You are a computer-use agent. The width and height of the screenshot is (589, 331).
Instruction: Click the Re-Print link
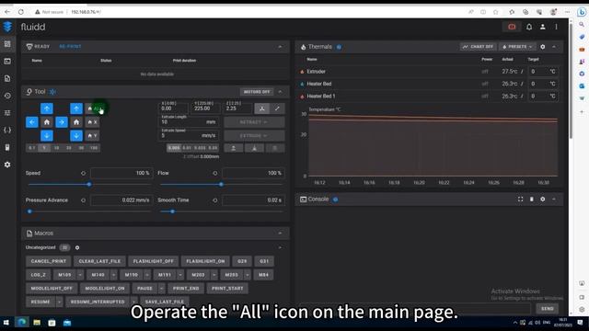click(70, 47)
